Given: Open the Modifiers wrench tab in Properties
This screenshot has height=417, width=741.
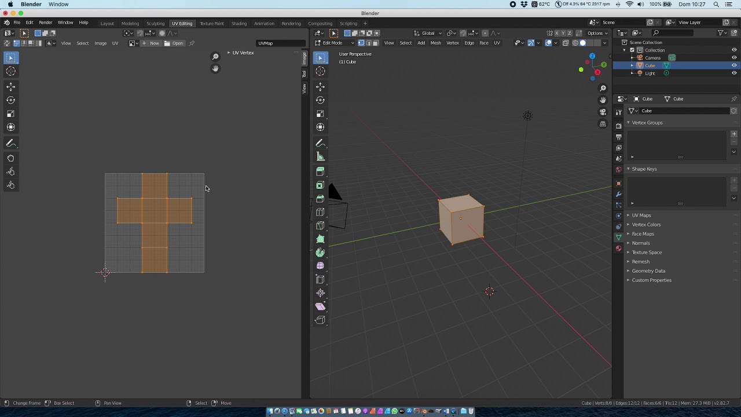Looking at the screenshot, I should click(x=618, y=194).
